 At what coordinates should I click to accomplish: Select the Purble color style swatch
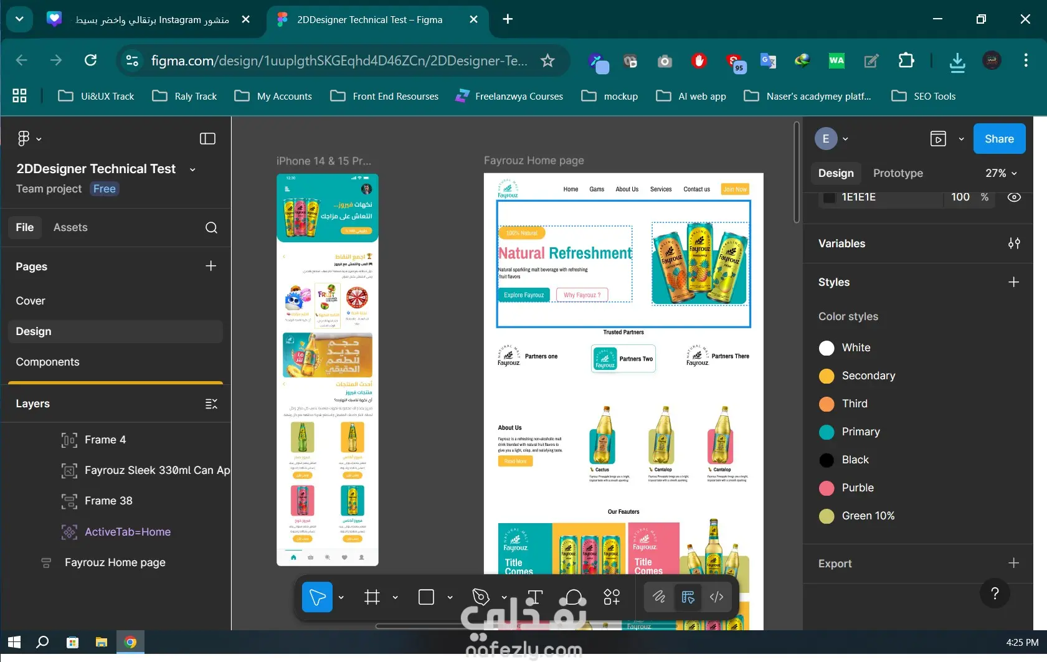(x=827, y=488)
